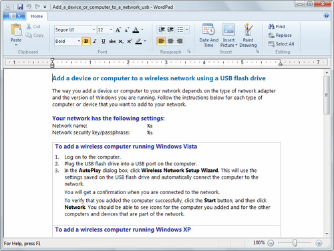Decrease paragraph indent
The image size is (334, 251).
pyautogui.click(x=162, y=29)
